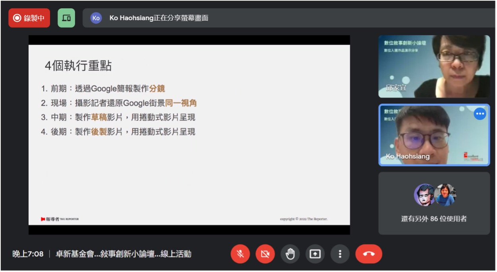The width and height of the screenshot is (497, 272).
Task: Click the red recording indicator button
Action: coord(29,18)
